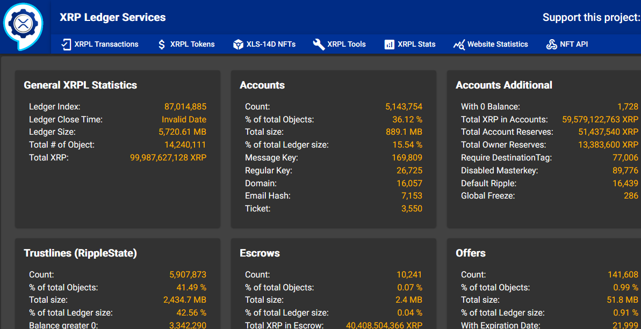The height and width of the screenshot is (329, 641).
Task: Click the General XRPL Statistics card heading
Action: (x=81, y=85)
